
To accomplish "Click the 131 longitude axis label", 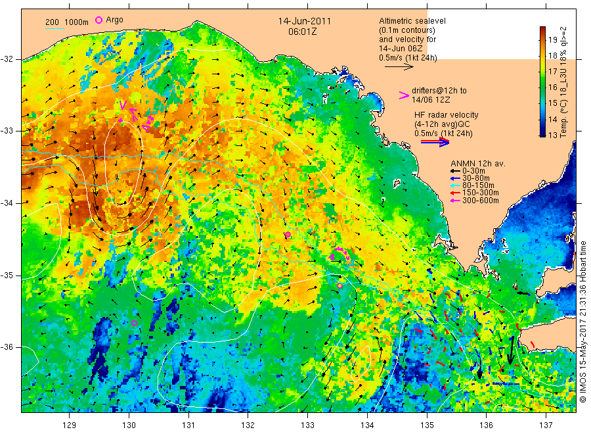I will coord(188,425).
